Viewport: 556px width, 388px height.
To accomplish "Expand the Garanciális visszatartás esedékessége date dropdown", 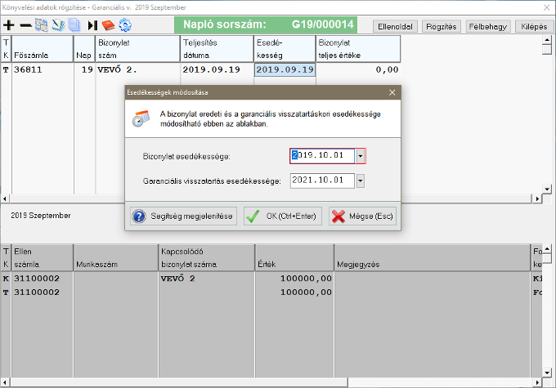I will point(361,181).
